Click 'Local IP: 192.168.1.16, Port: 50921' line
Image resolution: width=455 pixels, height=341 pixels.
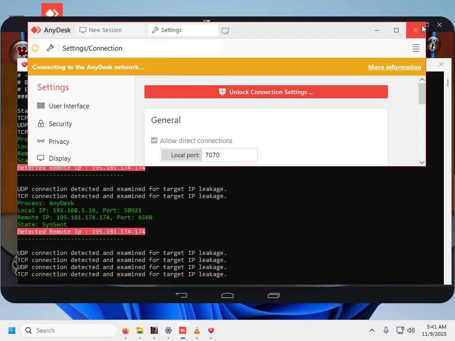click(80, 210)
